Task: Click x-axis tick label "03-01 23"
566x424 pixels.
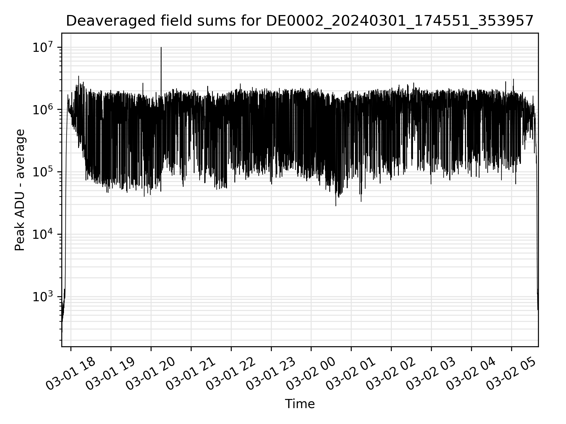Action: pyautogui.click(x=271, y=374)
